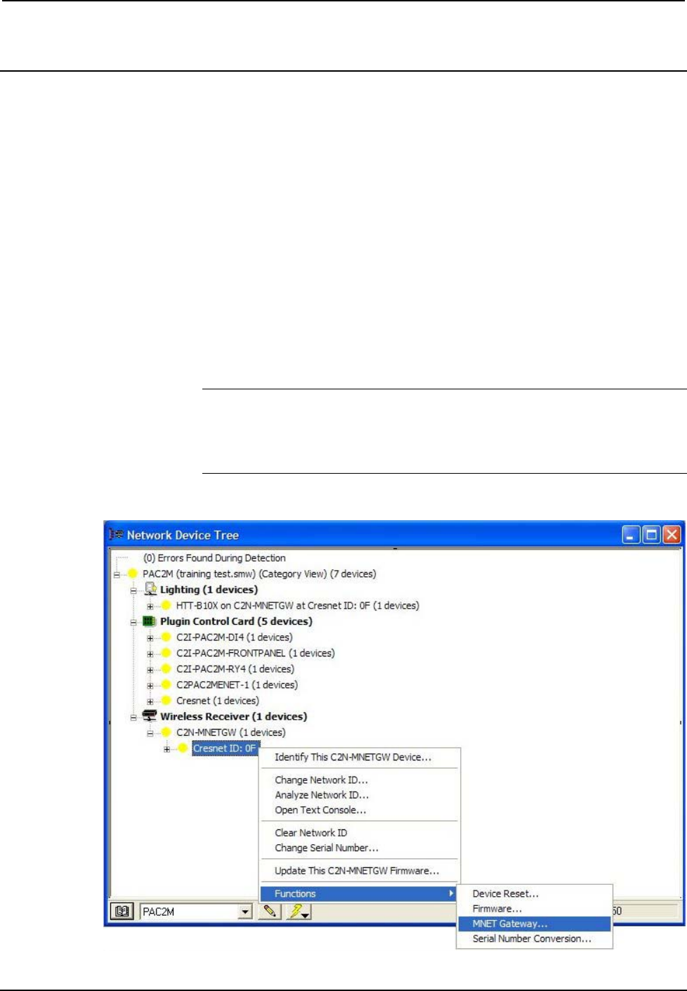Expand the HTT-B10X device node
Viewport: 687px width, 991px height.
tap(150, 606)
